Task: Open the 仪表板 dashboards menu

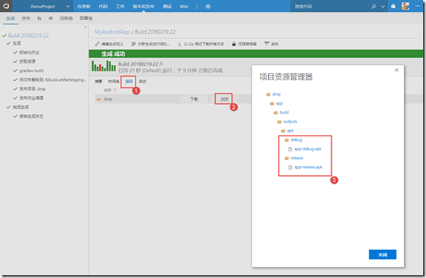Action: pos(84,6)
